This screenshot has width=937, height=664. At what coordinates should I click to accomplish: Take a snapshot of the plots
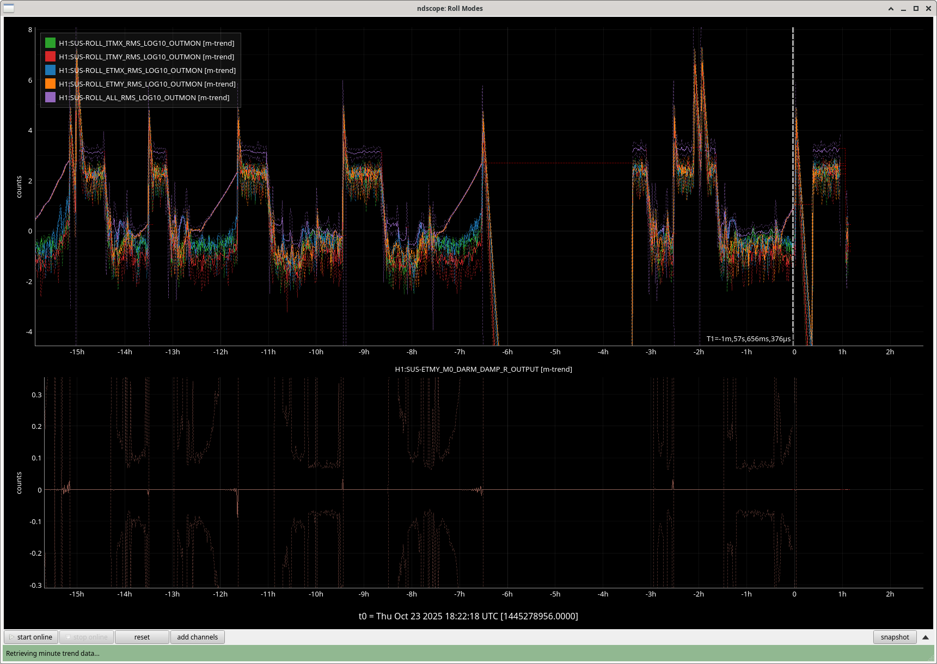click(895, 637)
